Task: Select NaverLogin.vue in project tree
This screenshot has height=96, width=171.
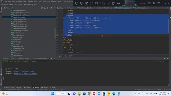Action: click(x=18, y=55)
